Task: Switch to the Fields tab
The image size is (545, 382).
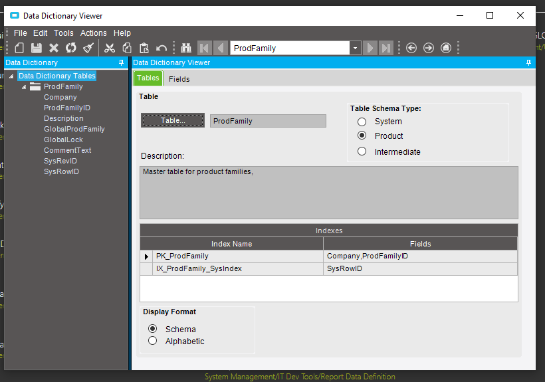Action: tap(179, 79)
